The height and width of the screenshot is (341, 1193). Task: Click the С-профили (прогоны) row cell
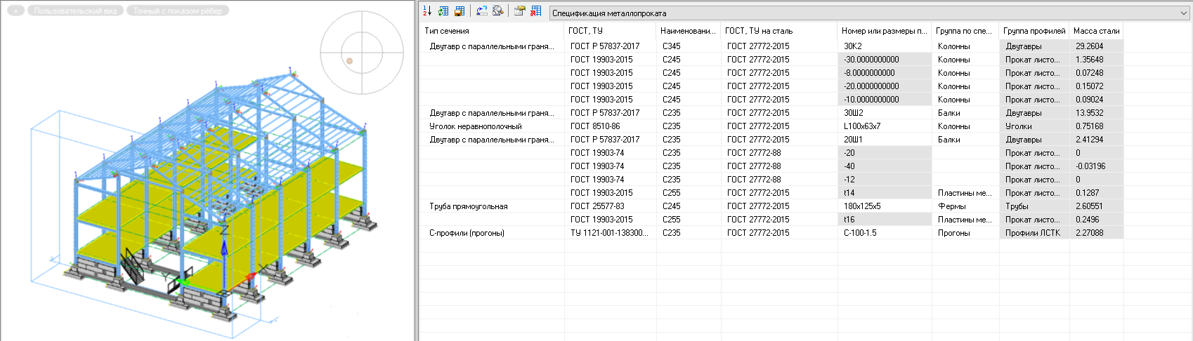tap(467, 233)
